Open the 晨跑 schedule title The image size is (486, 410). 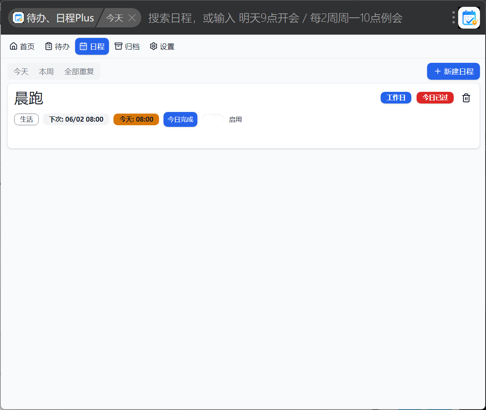tap(29, 98)
